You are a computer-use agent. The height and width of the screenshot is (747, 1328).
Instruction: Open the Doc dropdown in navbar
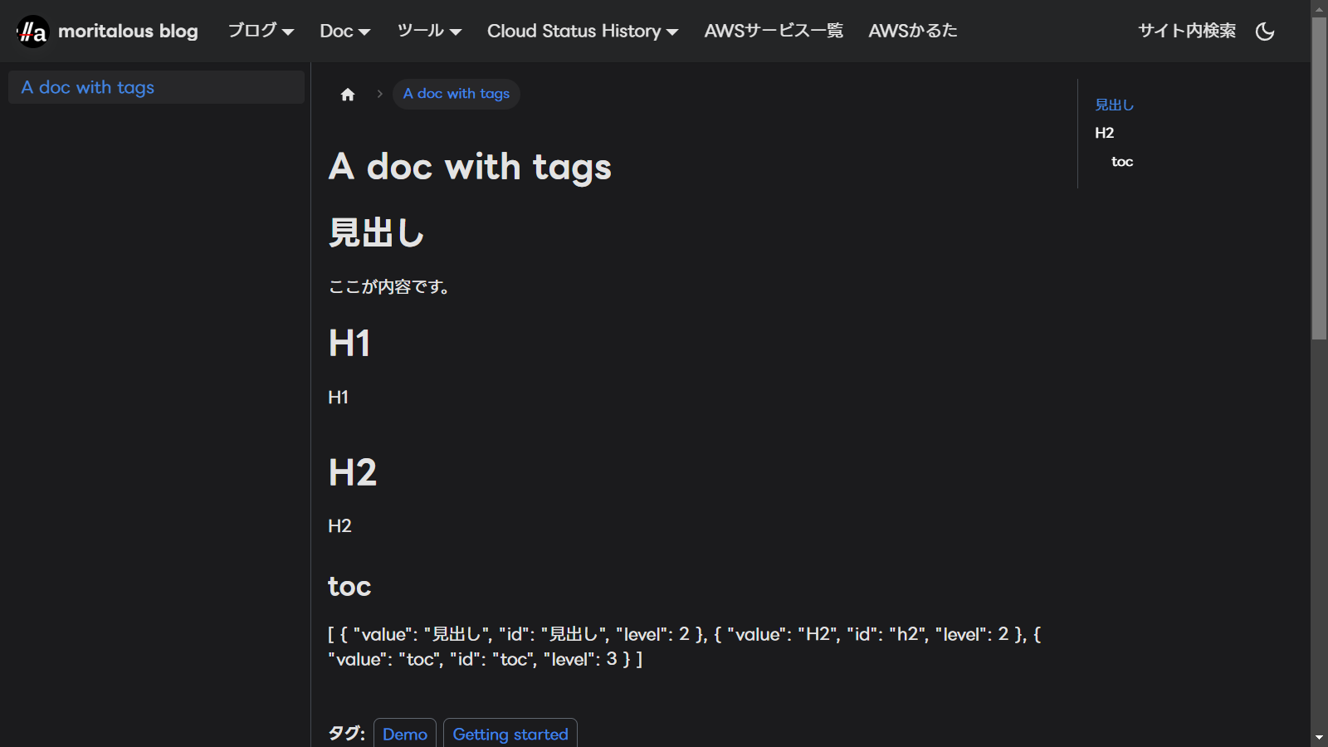tap(344, 32)
